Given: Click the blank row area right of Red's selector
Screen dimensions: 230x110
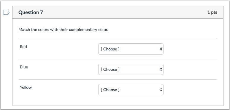Looking at the screenshot, I should tap(190, 49).
